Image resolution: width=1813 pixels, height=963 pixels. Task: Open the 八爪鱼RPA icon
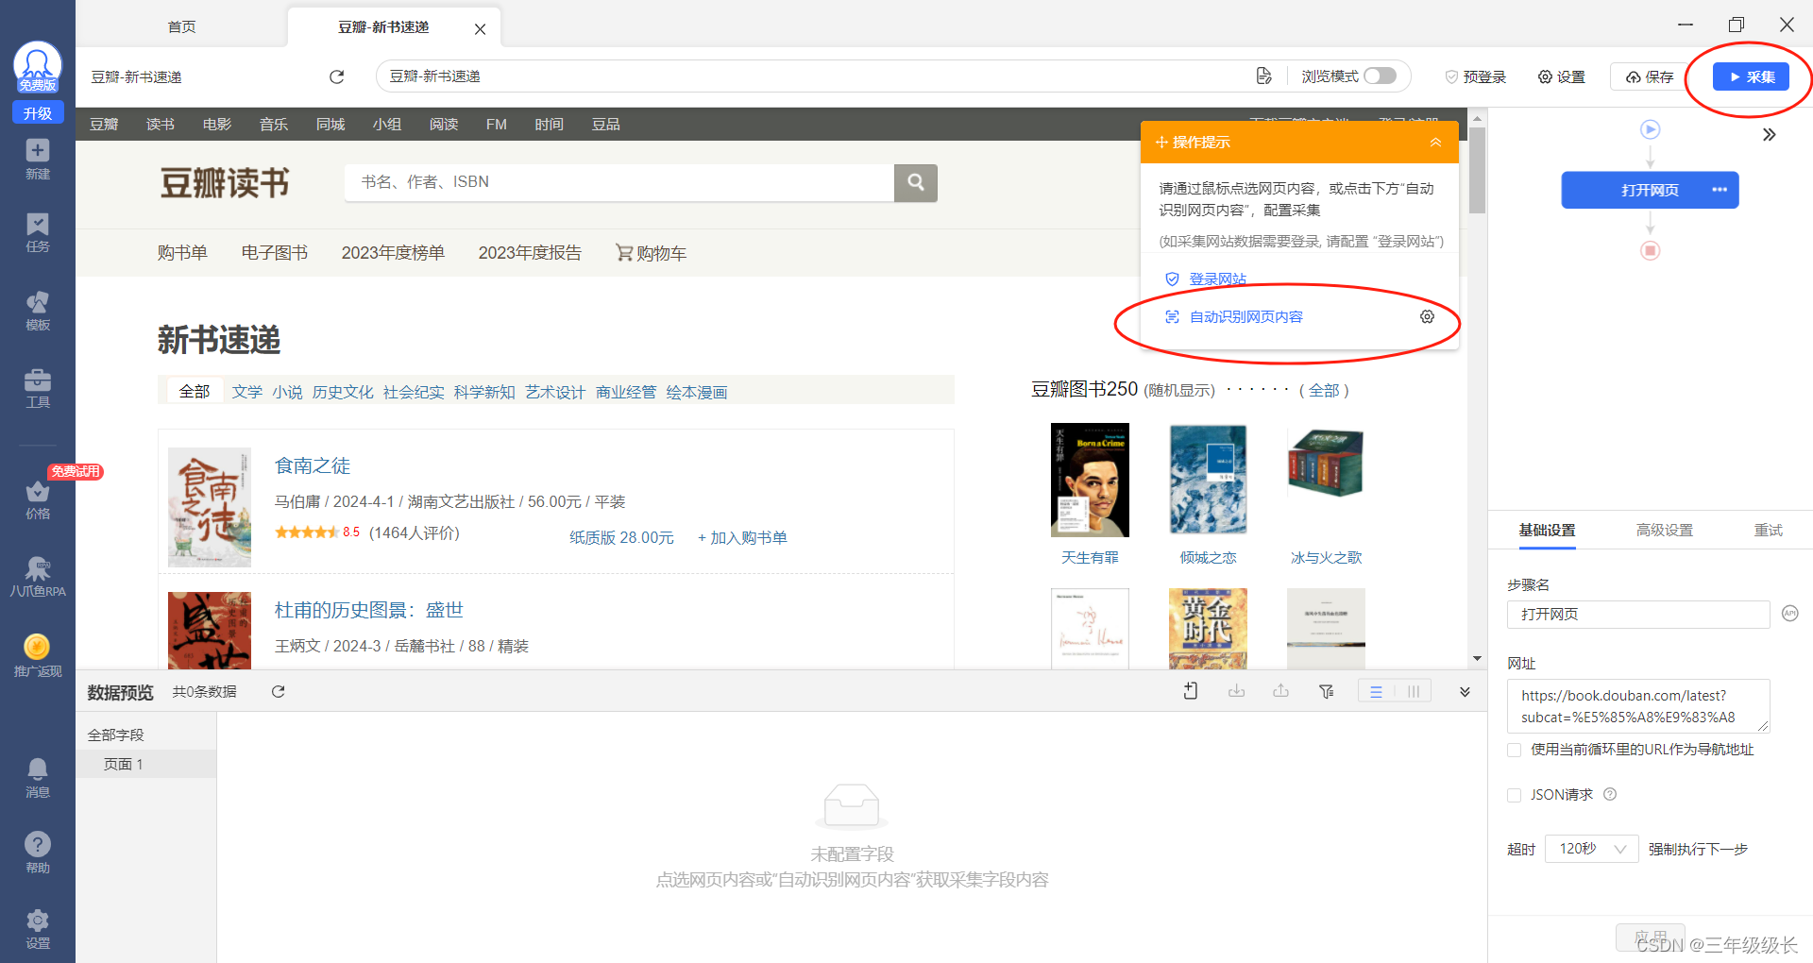point(38,569)
